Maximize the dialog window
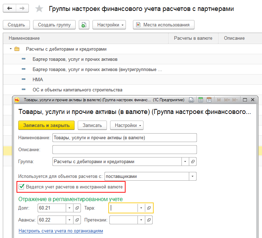This screenshot has width=262, height=238. click(245, 100)
